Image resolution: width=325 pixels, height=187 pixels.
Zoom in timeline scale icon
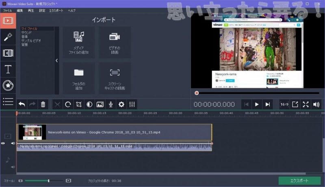click(68, 181)
